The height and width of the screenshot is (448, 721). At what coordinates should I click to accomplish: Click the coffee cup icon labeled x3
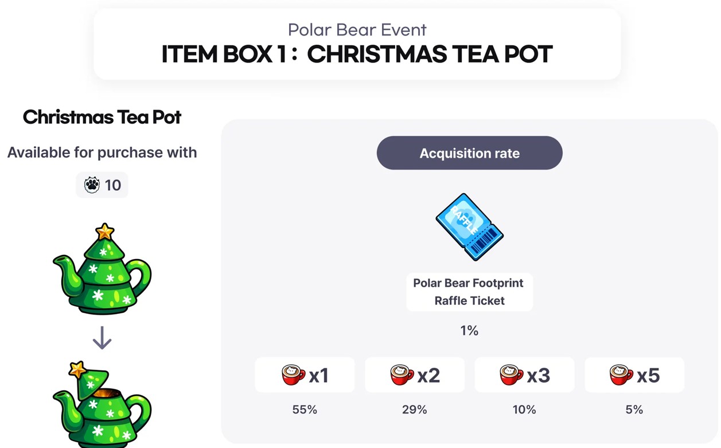click(512, 375)
